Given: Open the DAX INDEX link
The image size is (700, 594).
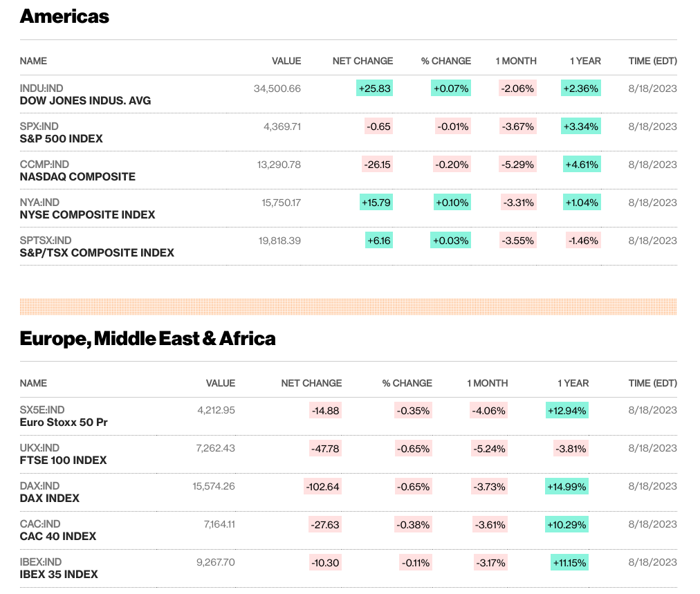Looking at the screenshot, I should (x=50, y=498).
